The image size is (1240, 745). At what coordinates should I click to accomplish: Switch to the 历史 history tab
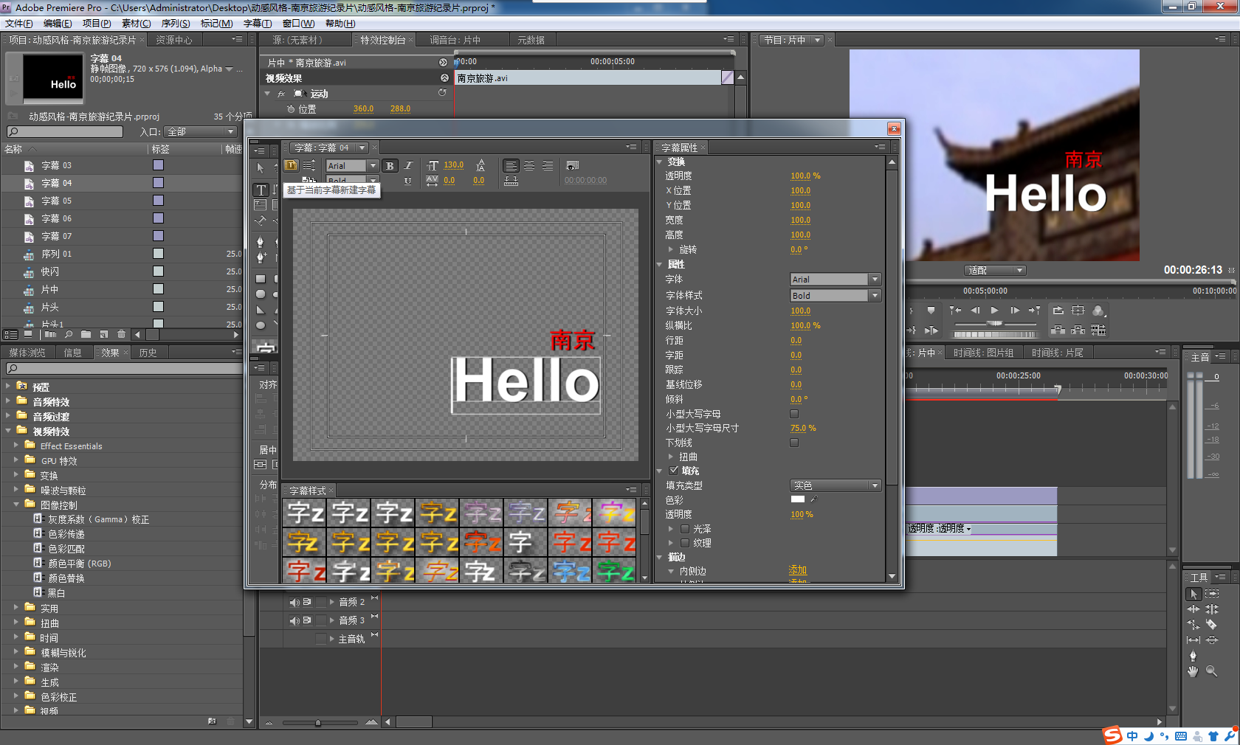(x=148, y=353)
